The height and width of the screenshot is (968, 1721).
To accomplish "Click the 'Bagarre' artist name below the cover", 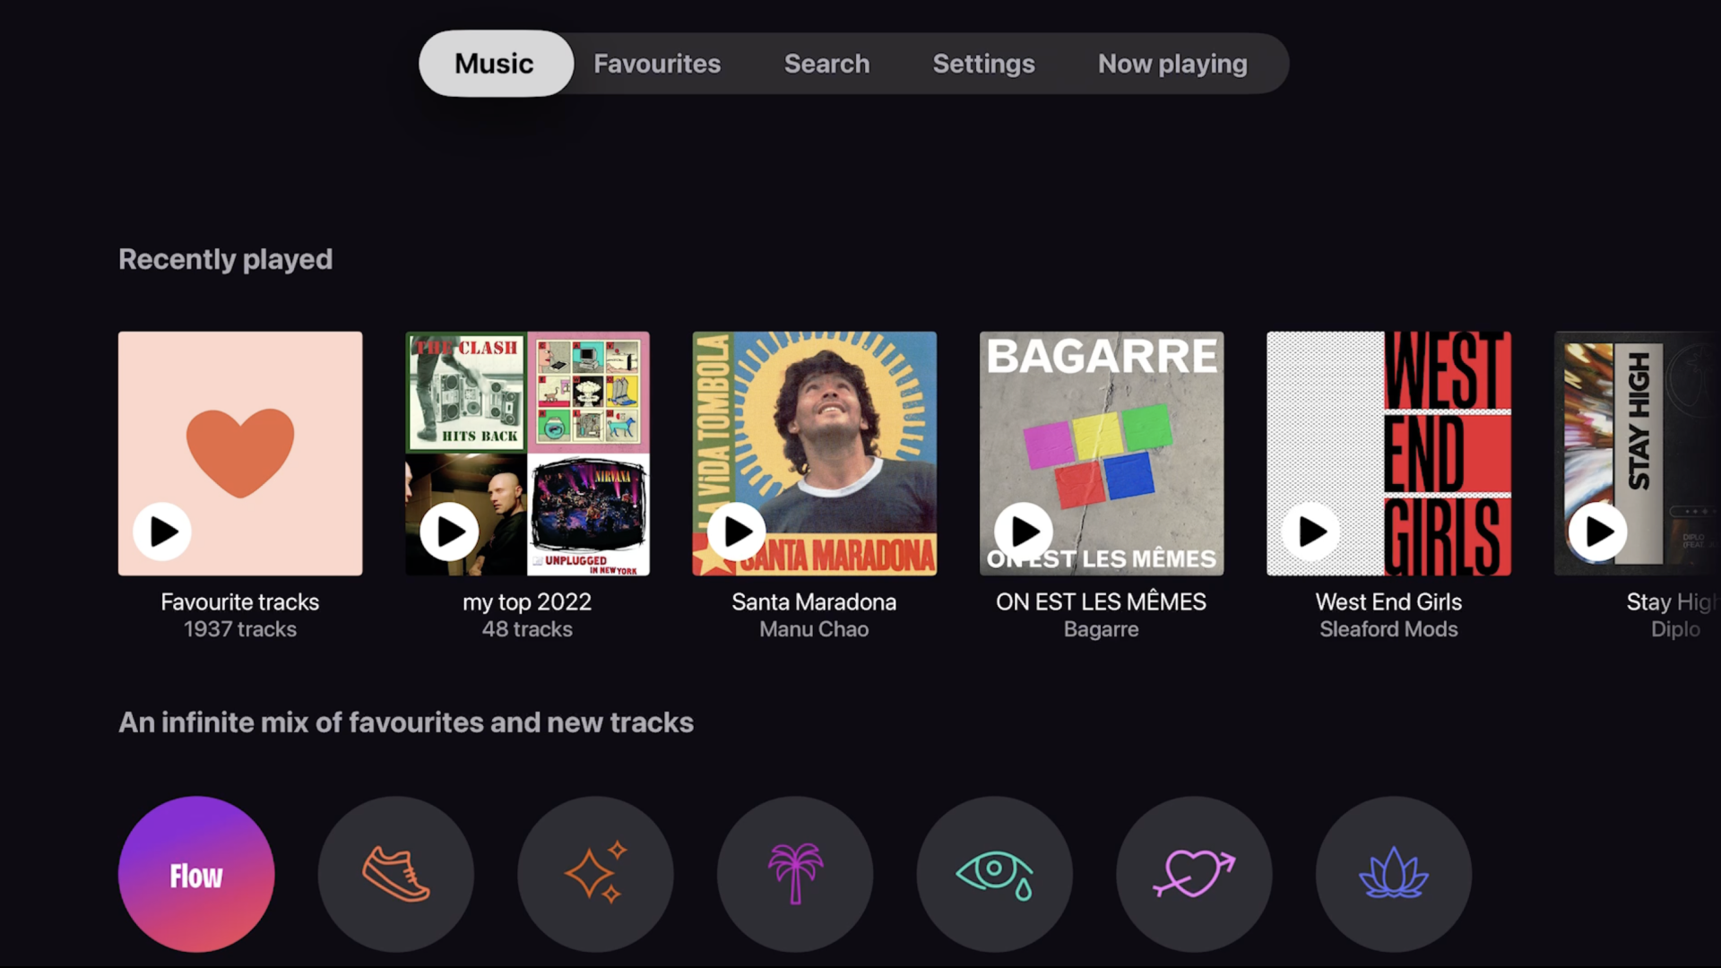I will (1101, 630).
